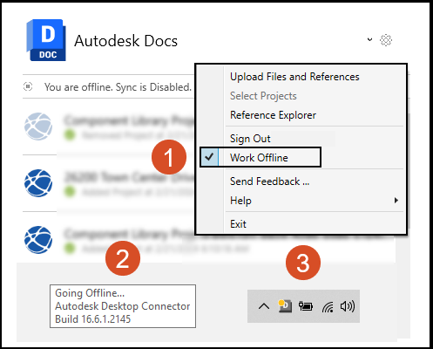Open the Wi-Fi network tray icon
Screen dimensions: 433x349
[x=328, y=306]
